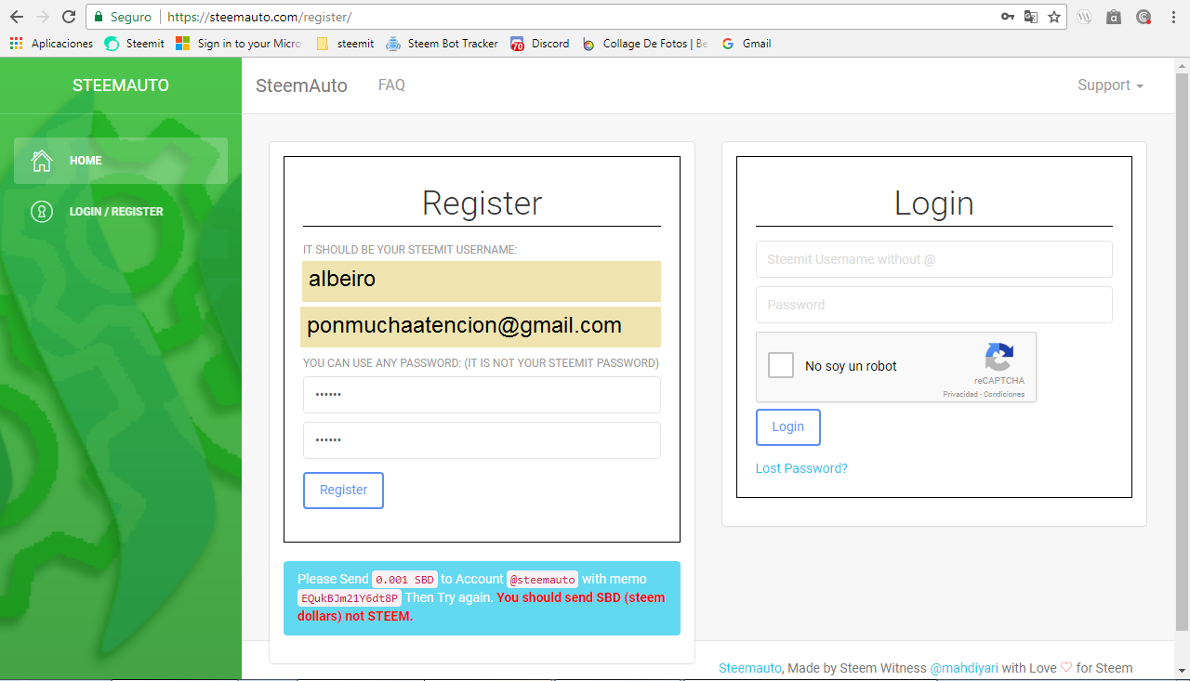Open the steemit bookmarks folder
Viewport: 1190px width, 681px height.
click(x=345, y=44)
